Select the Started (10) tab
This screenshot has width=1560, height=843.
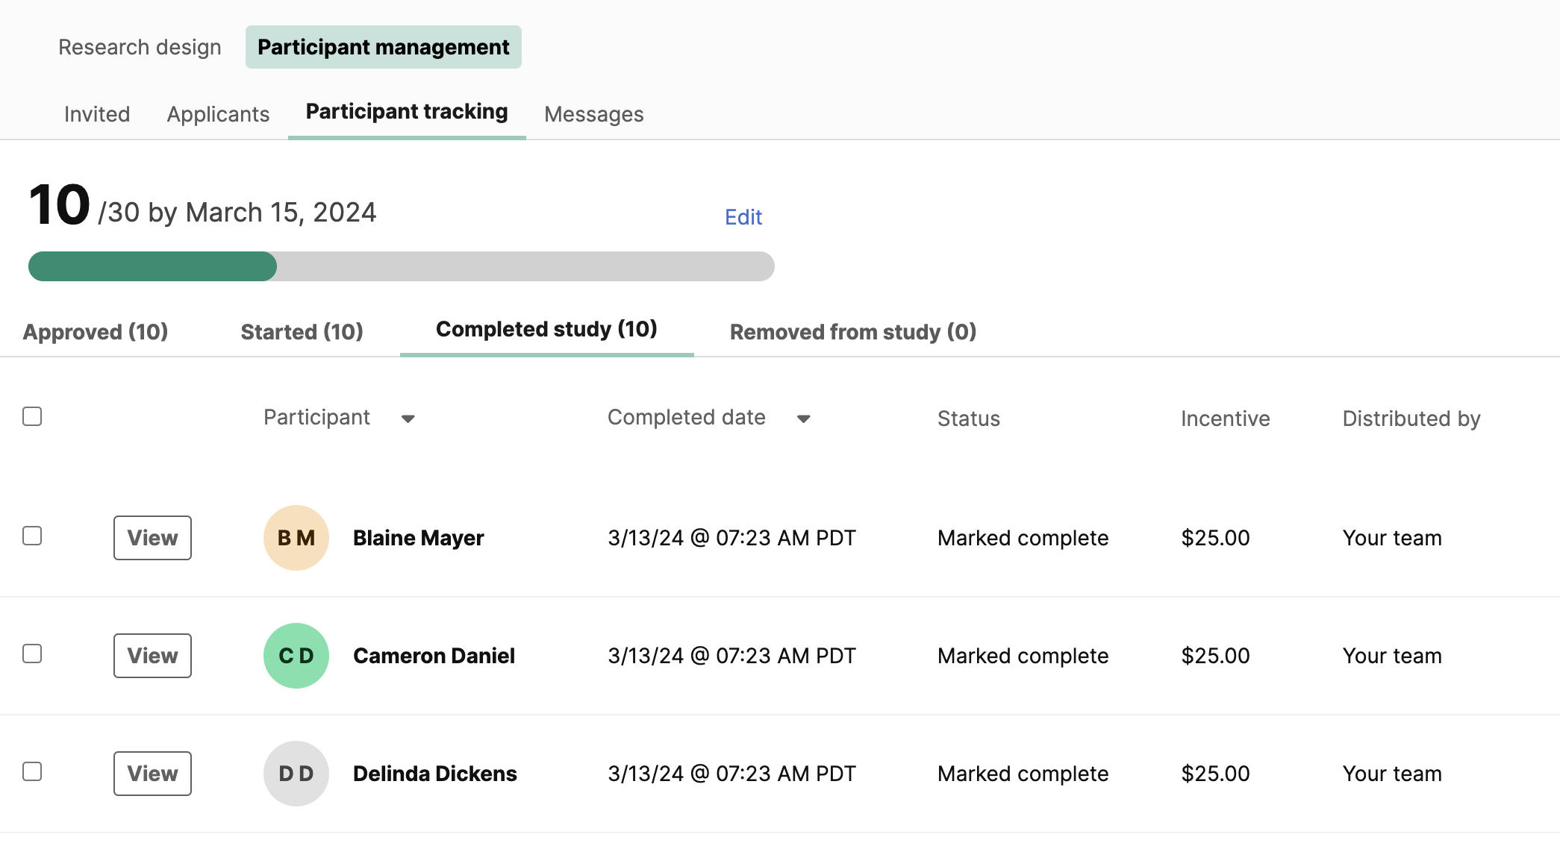pos(302,331)
